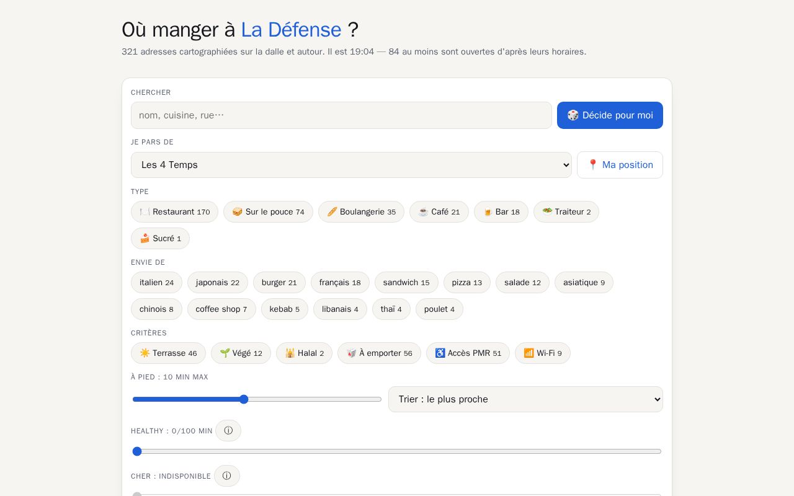This screenshot has height=496, width=794.
Task: Select the coffee shop chip
Action: pos(221,309)
